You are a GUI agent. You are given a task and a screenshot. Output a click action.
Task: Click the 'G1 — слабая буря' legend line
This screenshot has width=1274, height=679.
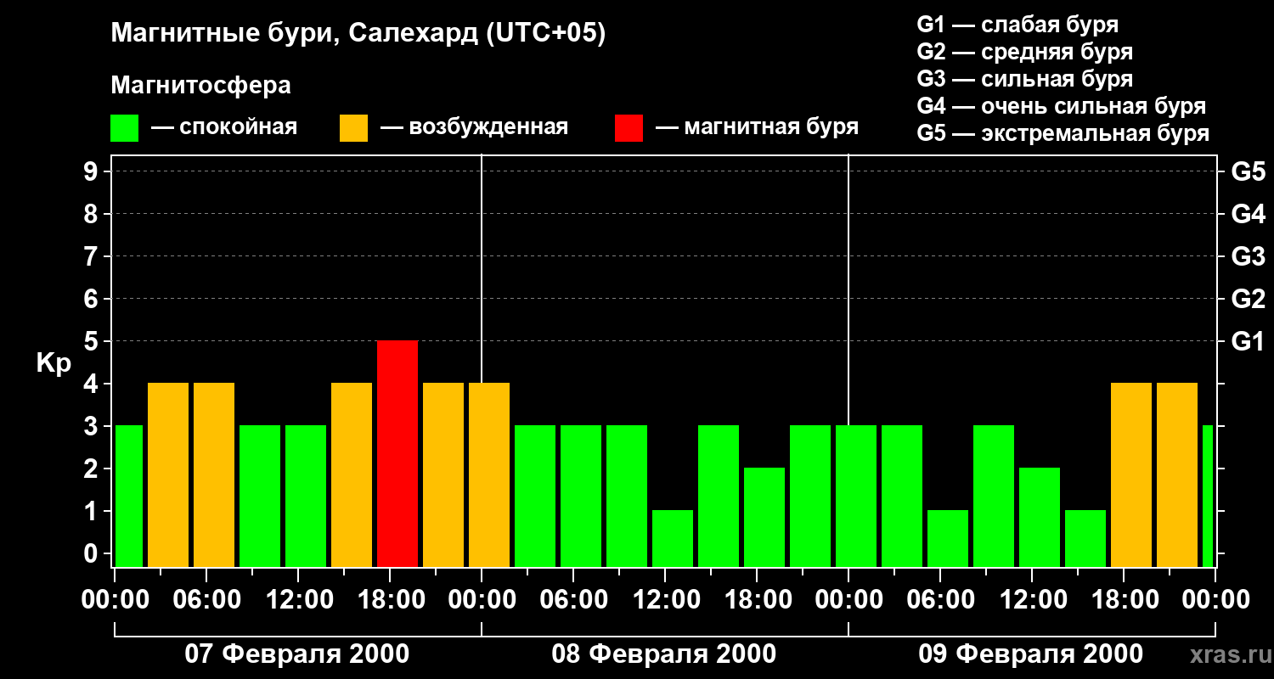[1018, 25]
